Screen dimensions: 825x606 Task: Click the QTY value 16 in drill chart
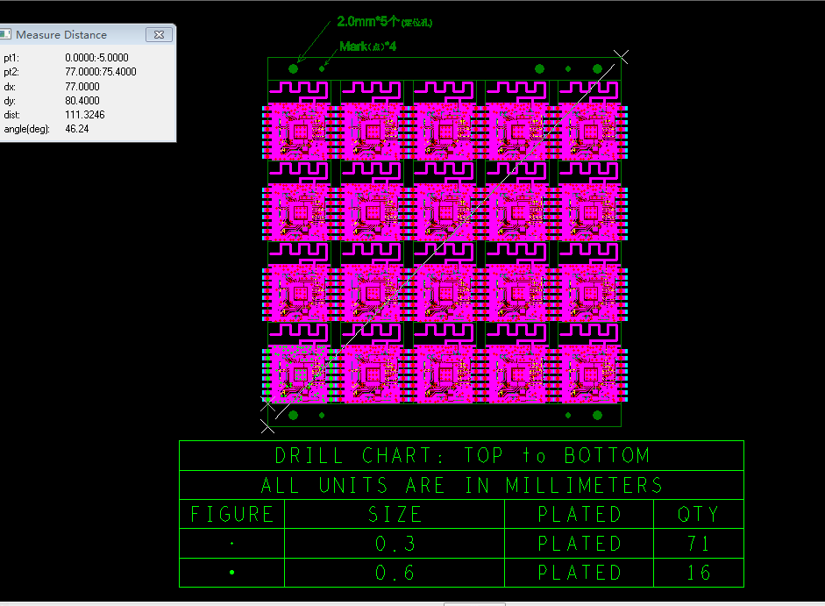point(698,573)
